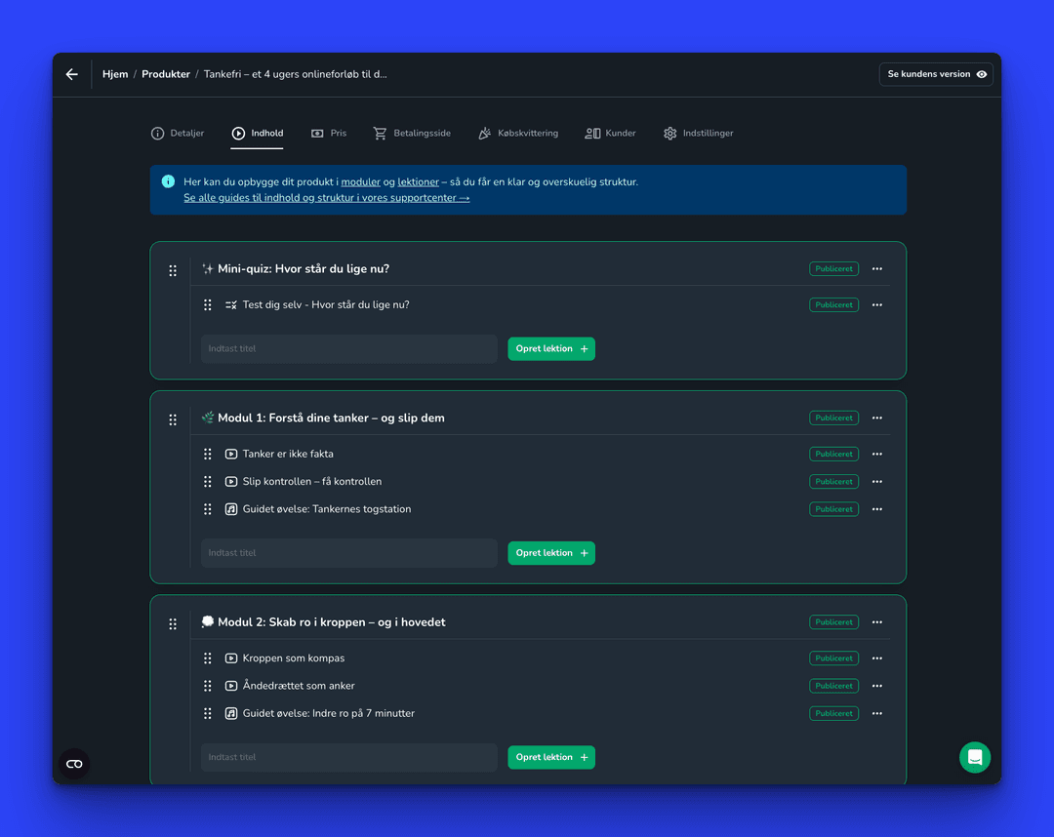Open the chat support bubble icon

(x=974, y=758)
